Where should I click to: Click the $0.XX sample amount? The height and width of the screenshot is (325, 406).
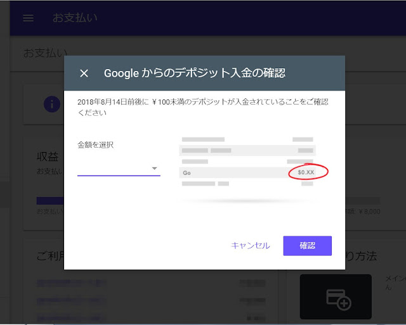[x=306, y=172]
